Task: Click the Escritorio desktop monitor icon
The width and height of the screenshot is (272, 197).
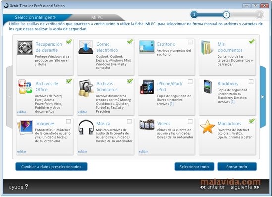Action: [x=147, y=47]
